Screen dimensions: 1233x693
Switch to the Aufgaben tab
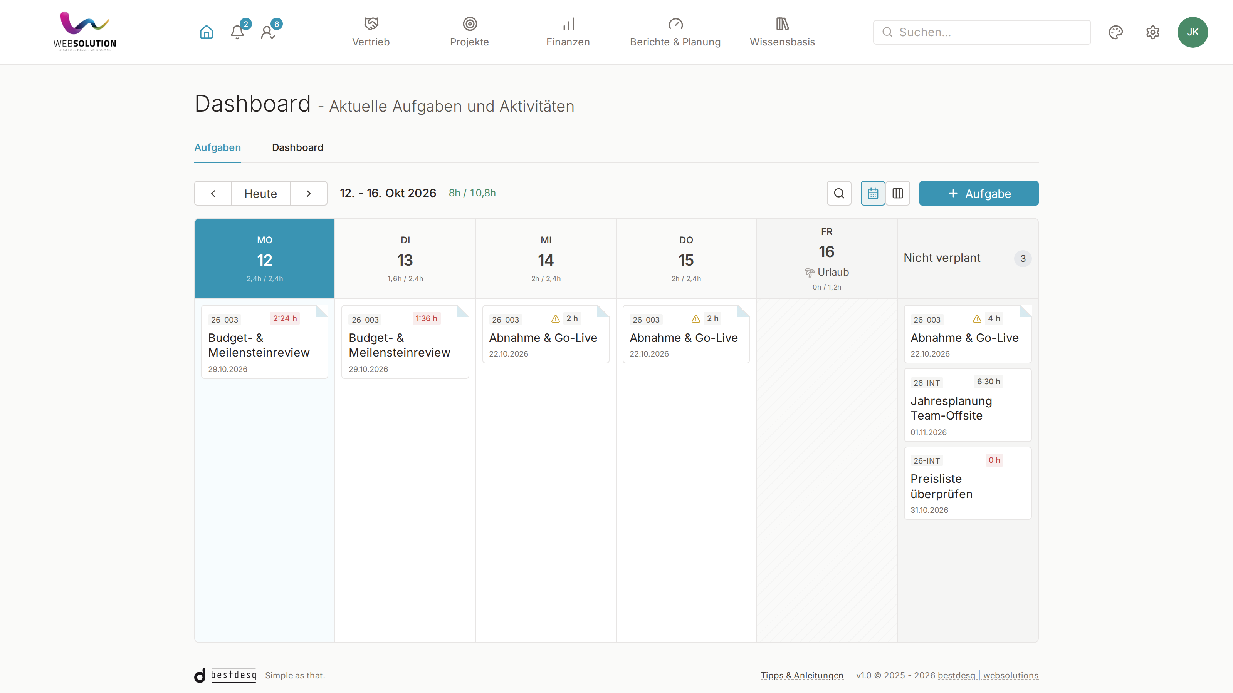217,147
